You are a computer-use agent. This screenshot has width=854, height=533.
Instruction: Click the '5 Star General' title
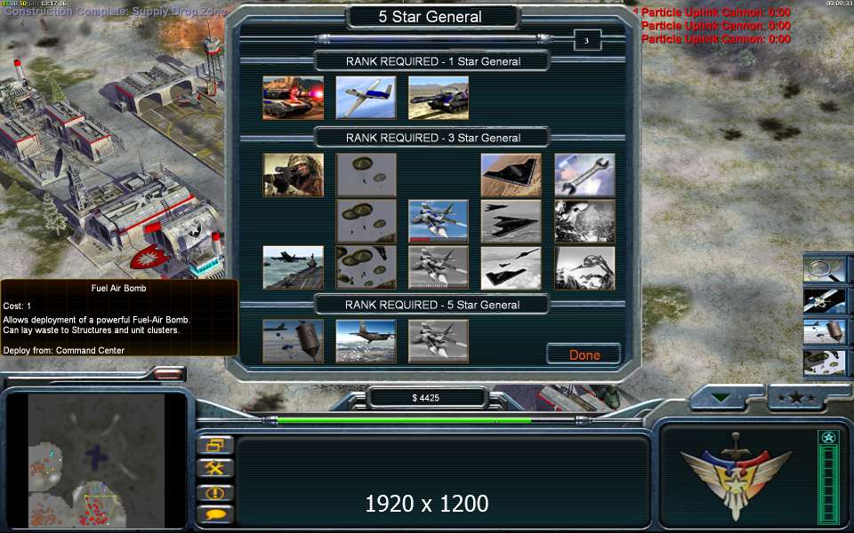click(x=431, y=17)
